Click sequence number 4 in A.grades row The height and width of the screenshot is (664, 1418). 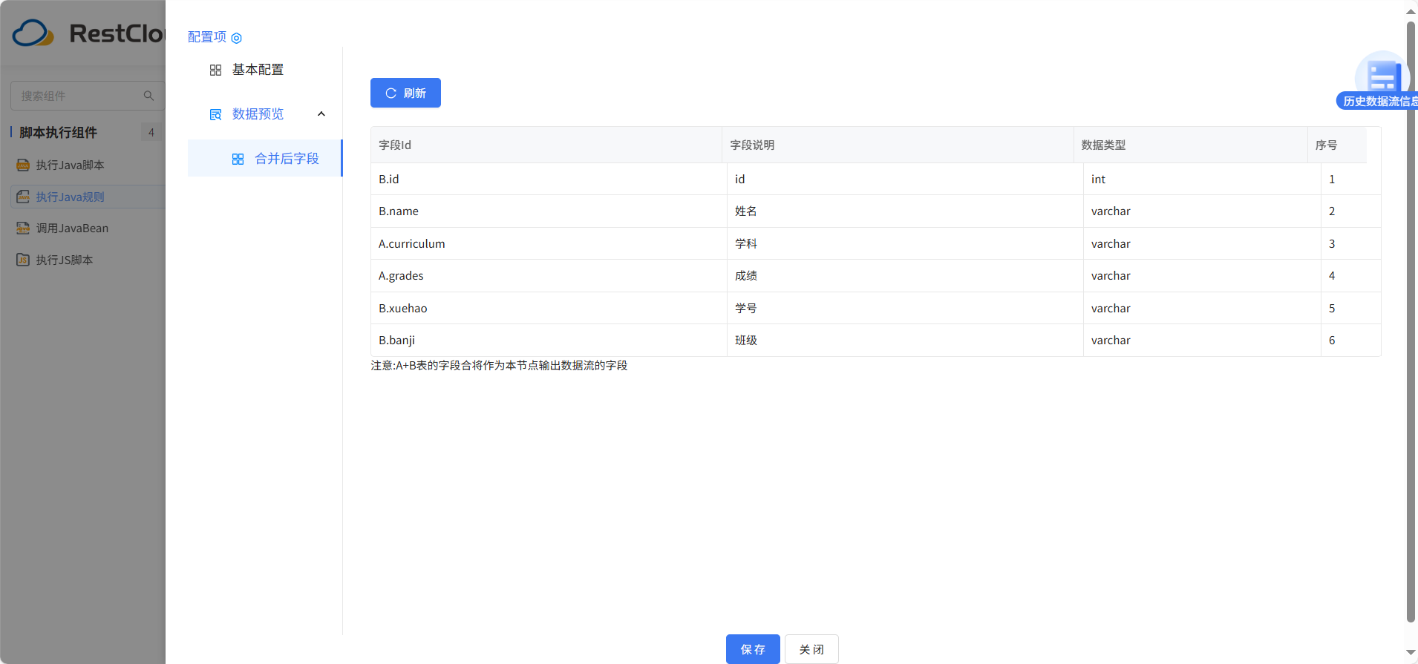[x=1351, y=276]
